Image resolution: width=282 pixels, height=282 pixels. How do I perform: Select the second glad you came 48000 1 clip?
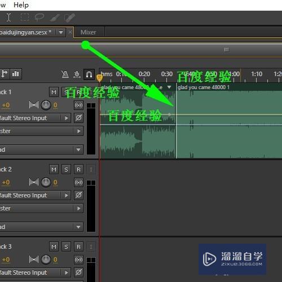point(229,121)
